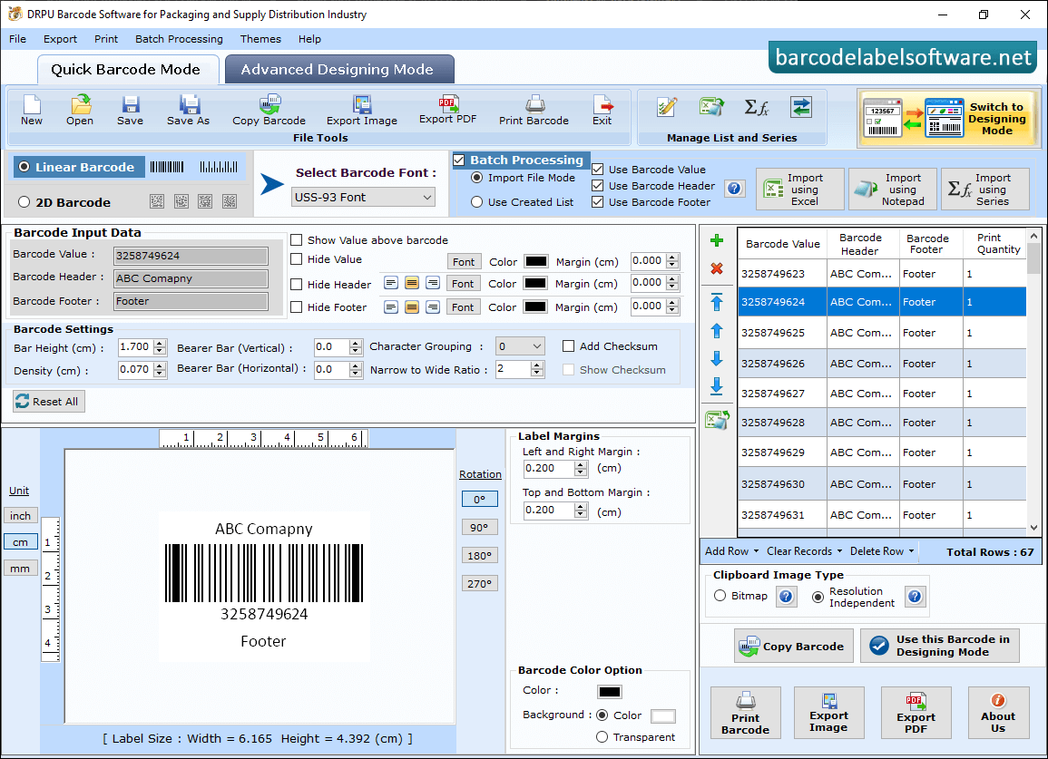Screen dimensions: 1048x759
Task: Select Transparent background option
Action: [x=602, y=737]
